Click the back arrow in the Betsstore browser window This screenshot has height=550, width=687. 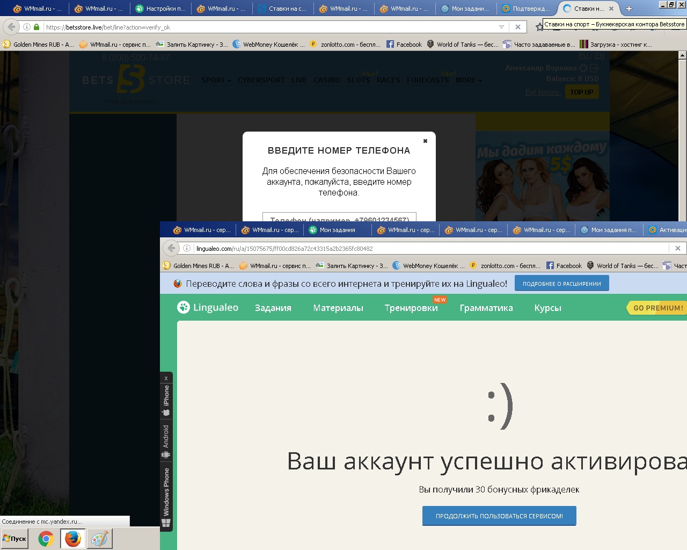12,27
